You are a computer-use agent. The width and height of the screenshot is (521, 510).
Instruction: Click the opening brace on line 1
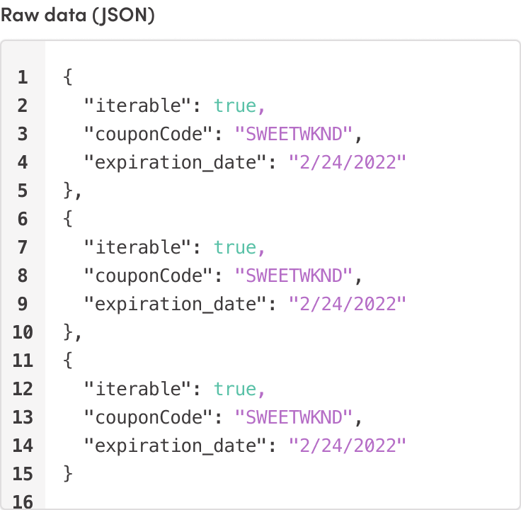coord(68,77)
